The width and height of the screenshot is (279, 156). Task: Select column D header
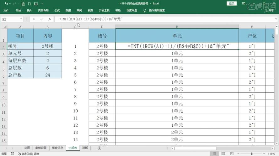102,27
